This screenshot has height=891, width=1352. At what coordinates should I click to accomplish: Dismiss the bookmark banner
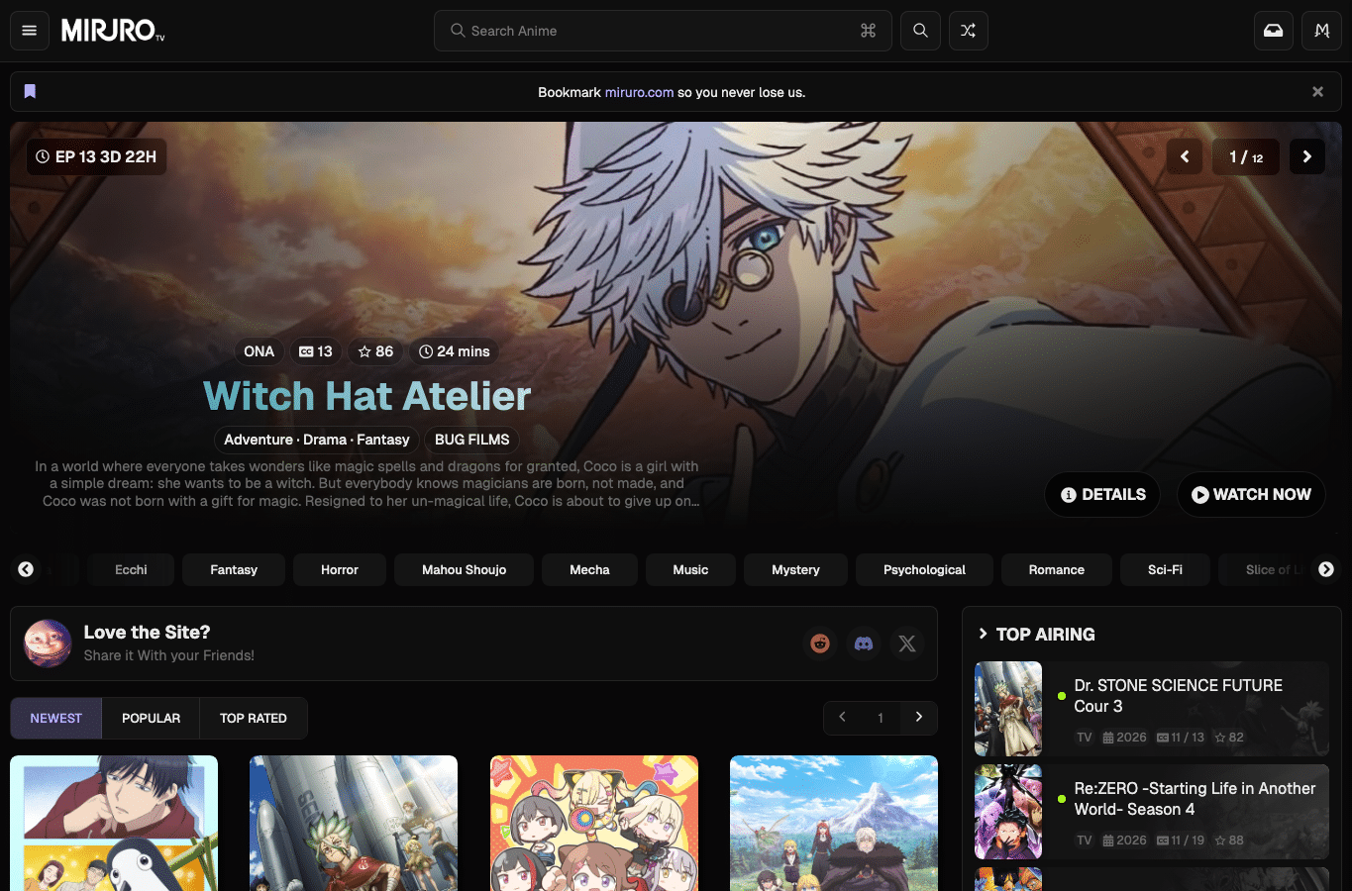1317,92
